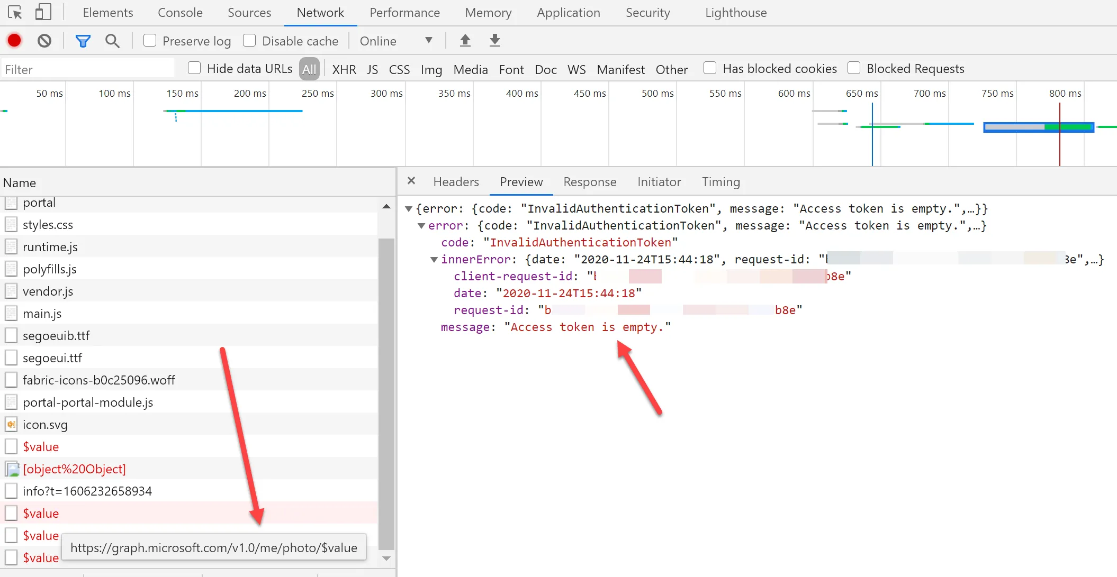Tick the Hide data URLs checkbox
This screenshot has height=577, width=1117.
[x=194, y=68]
